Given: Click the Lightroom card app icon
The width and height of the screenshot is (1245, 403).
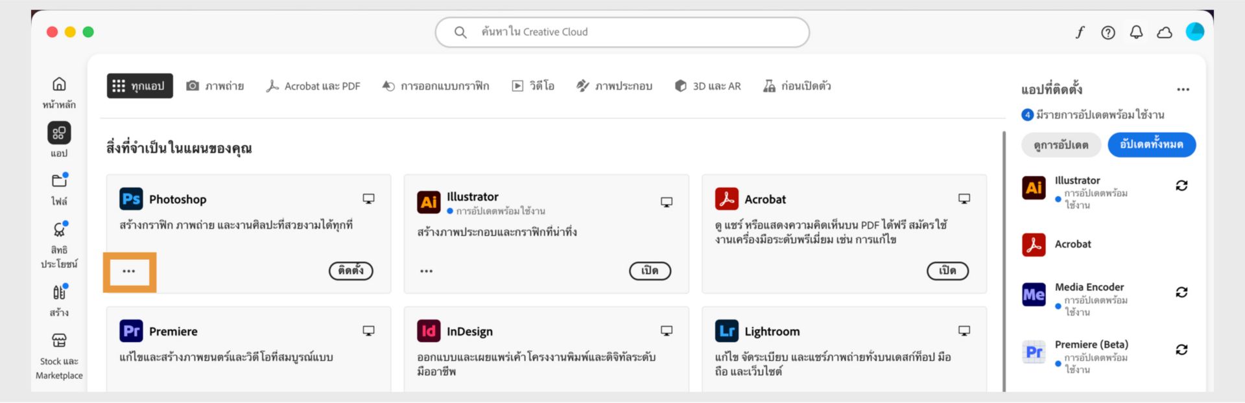Looking at the screenshot, I should [x=727, y=331].
